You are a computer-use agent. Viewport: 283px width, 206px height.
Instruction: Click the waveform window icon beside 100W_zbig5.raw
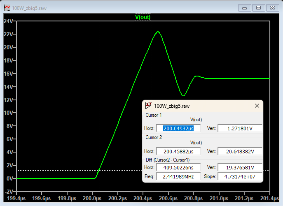tap(7, 8)
